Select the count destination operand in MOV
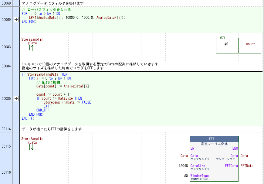 [250, 44]
